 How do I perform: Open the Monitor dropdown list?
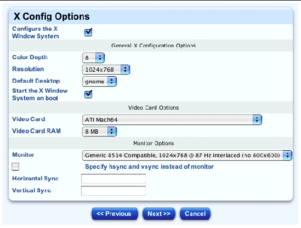pyautogui.click(x=187, y=155)
